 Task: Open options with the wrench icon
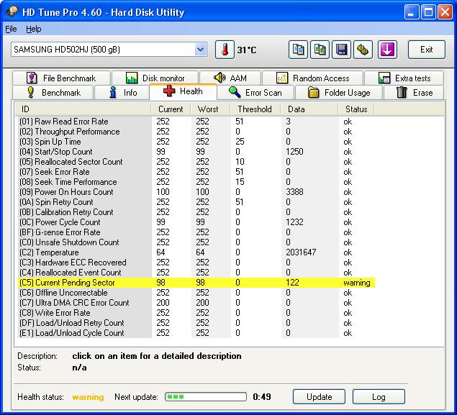coord(363,50)
